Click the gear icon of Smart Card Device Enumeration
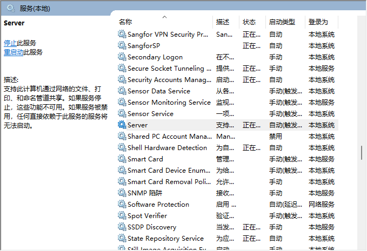 pyautogui.click(x=122, y=170)
